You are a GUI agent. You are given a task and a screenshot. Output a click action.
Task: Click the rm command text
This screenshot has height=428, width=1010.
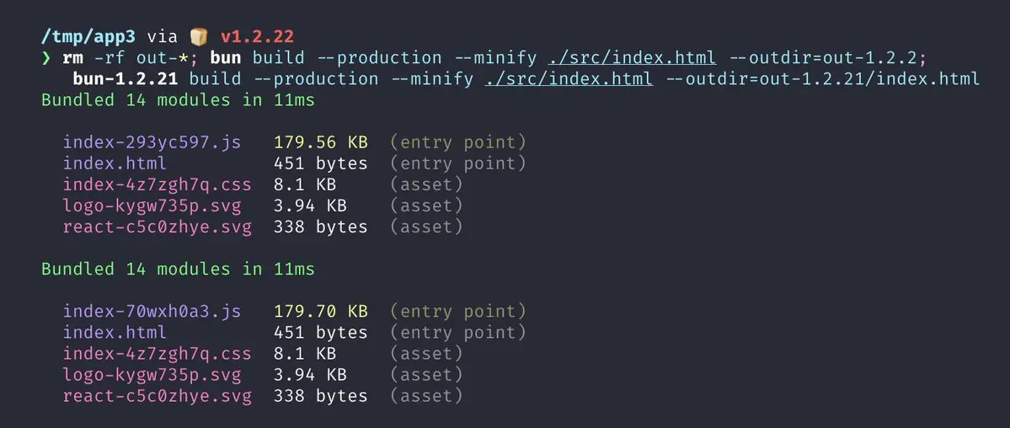[x=72, y=58]
